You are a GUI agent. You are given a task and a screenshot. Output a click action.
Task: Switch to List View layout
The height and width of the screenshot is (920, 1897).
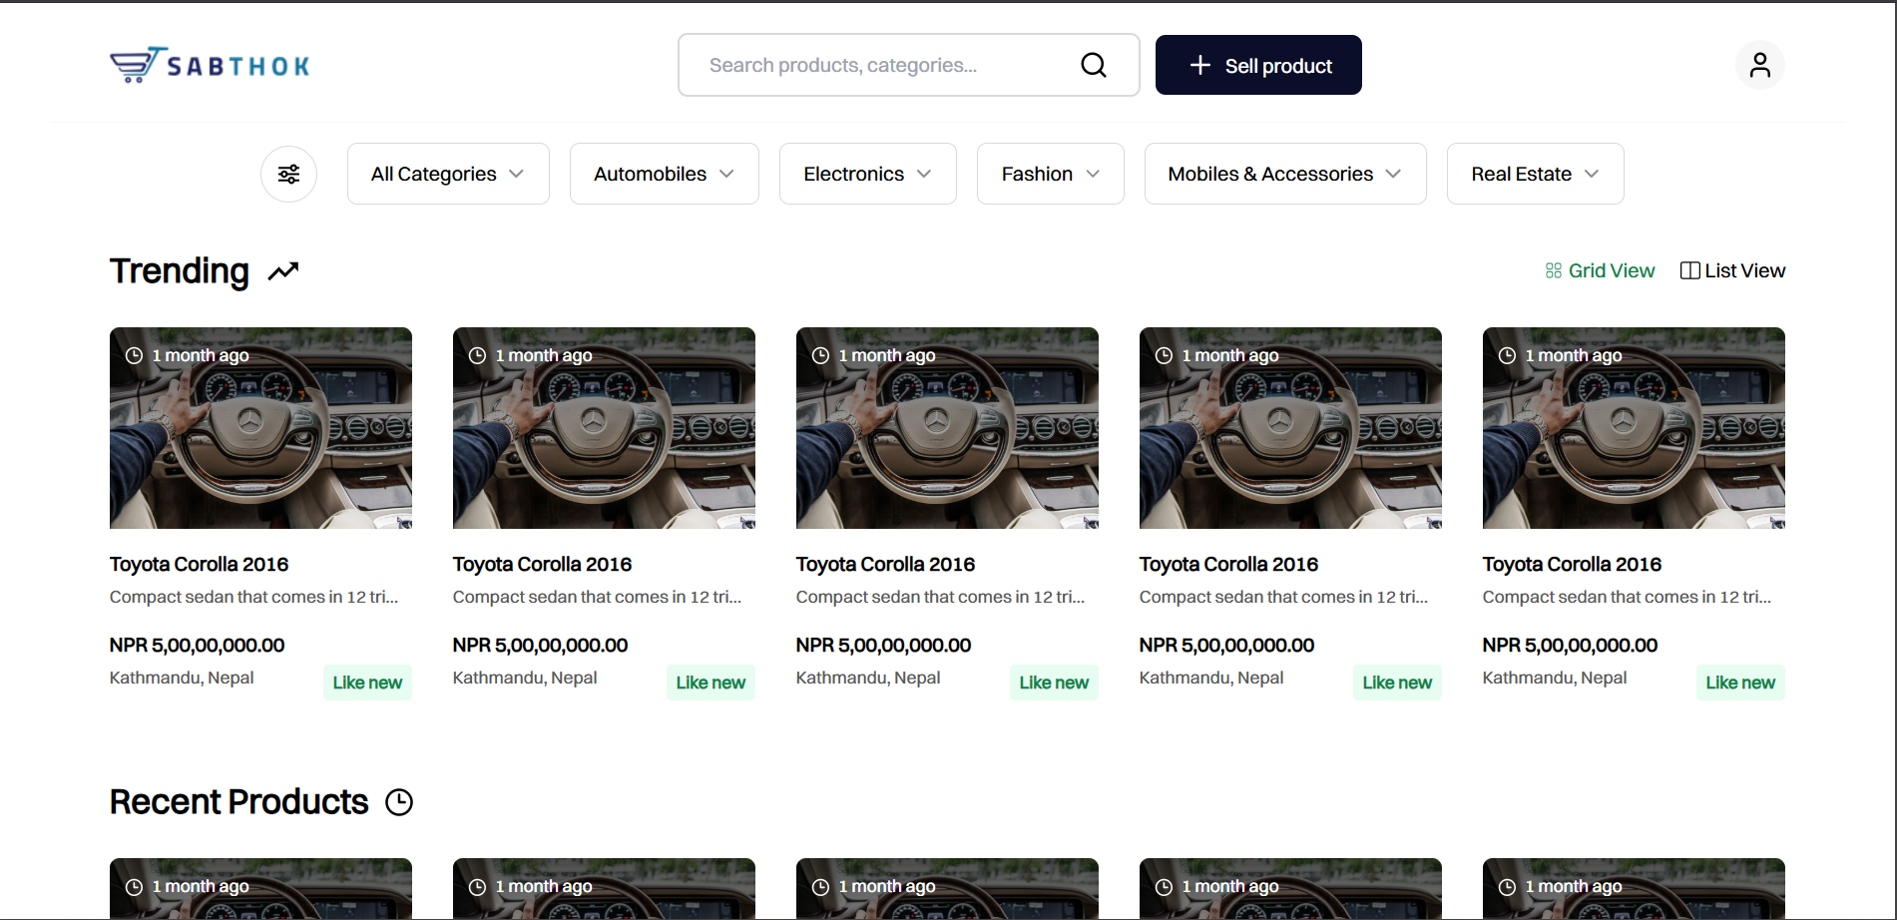[x=1732, y=271]
